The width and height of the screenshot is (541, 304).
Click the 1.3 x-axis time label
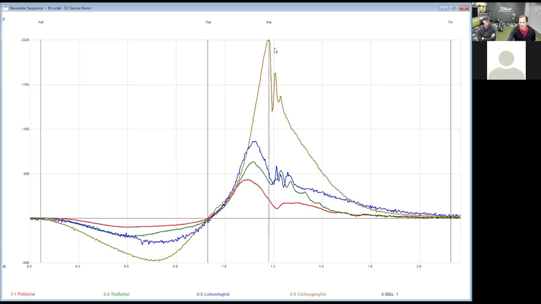click(273, 266)
